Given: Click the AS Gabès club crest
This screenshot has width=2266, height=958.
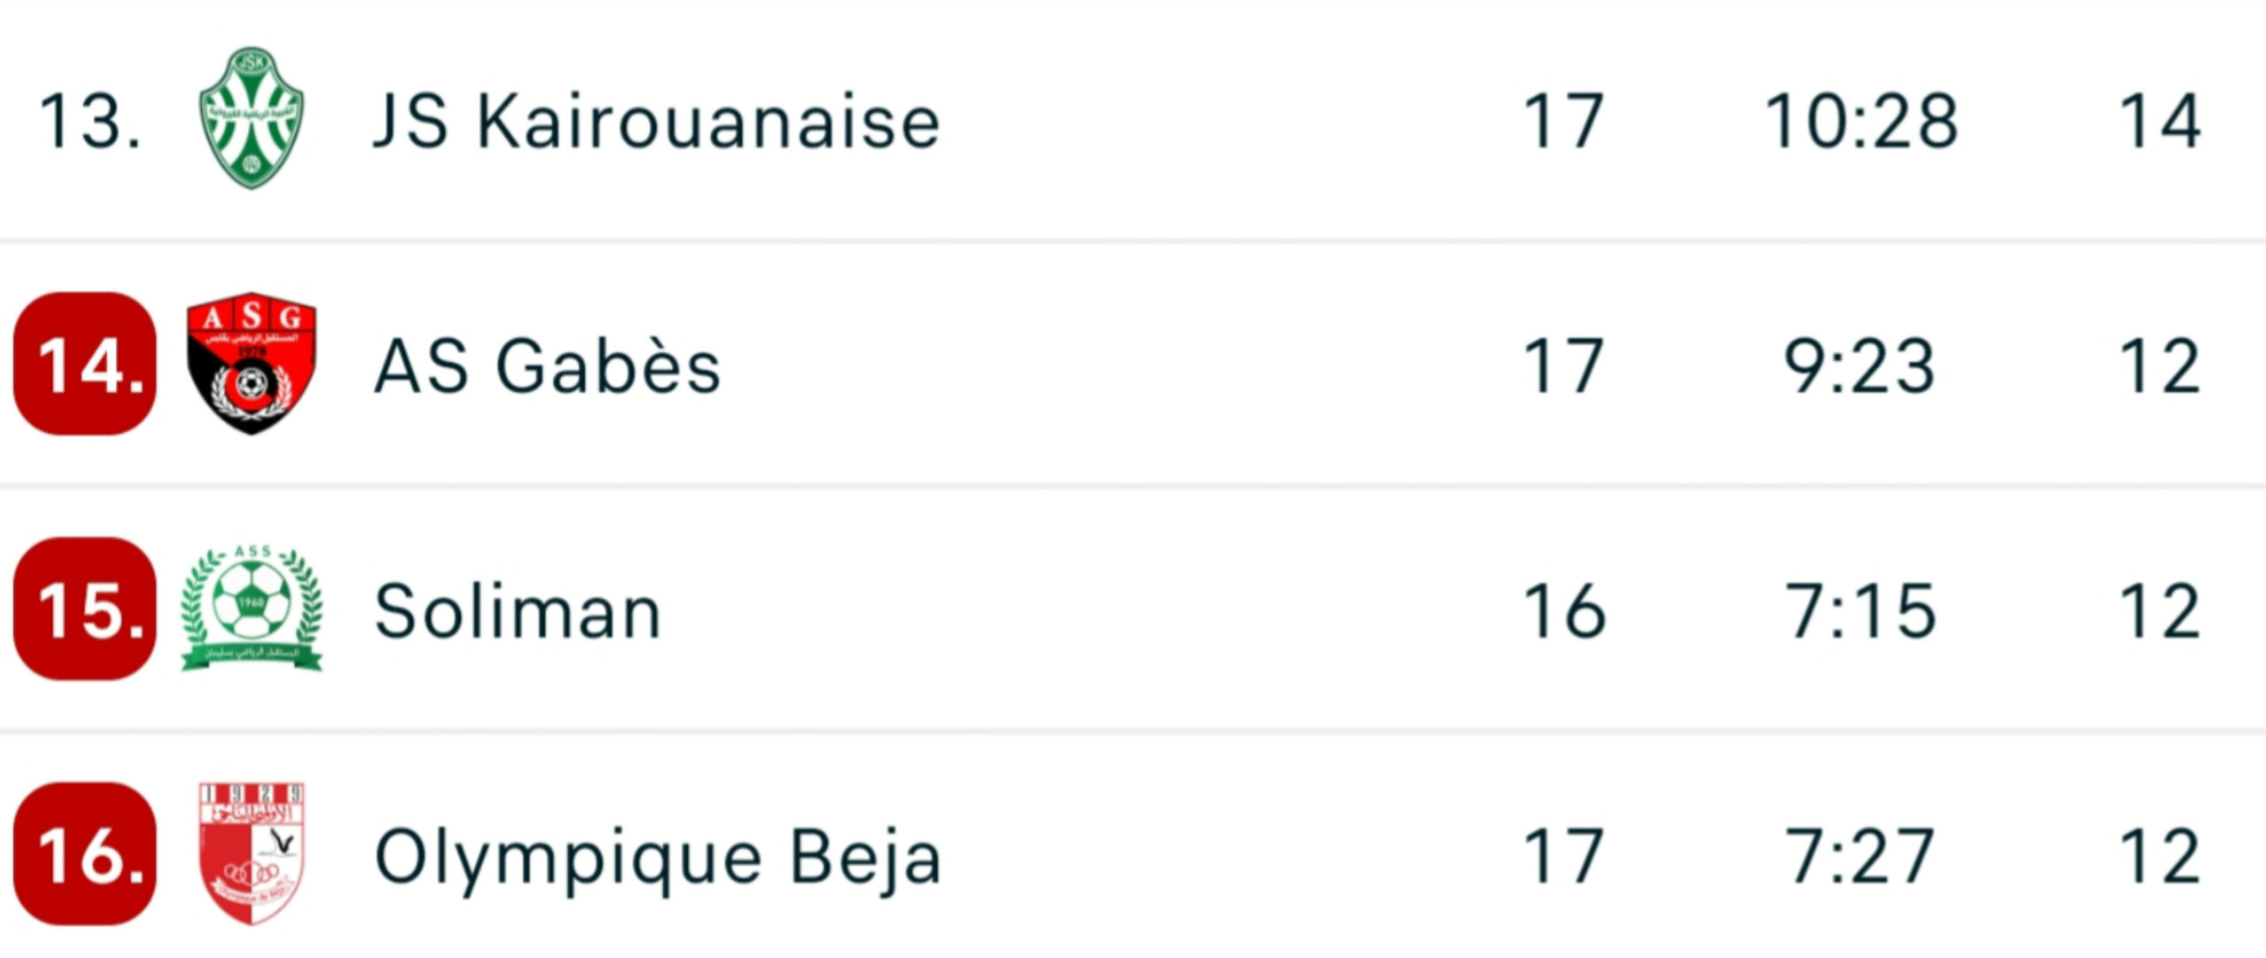Looking at the screenshot, I should (251, 364).
